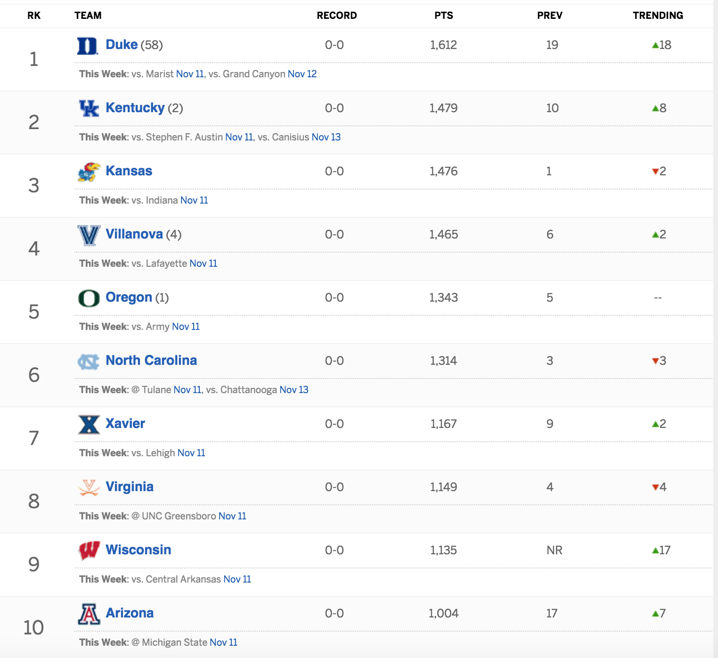The height and width of the screenshot is (658, 718).
Task: Click the TRENDING column header
Action: 658,16
